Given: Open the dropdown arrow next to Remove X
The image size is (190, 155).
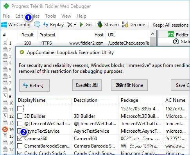Looking at the screenshot, I should (x=75, y=25).
